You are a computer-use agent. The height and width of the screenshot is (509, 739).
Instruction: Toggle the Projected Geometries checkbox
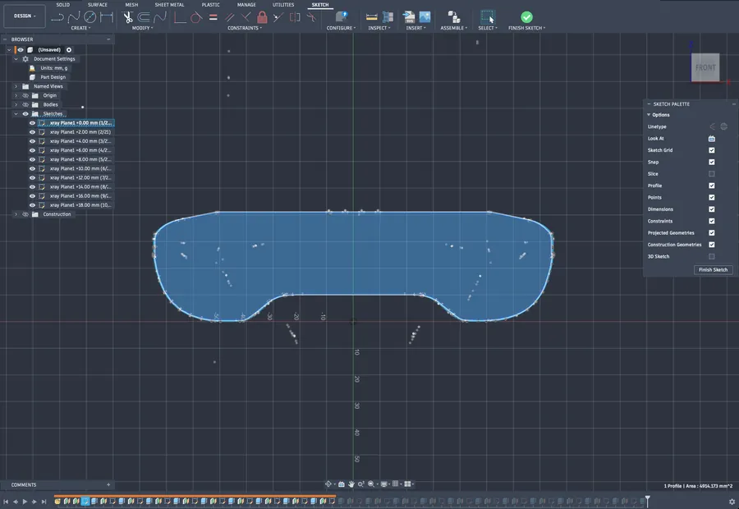coord(712,233)
